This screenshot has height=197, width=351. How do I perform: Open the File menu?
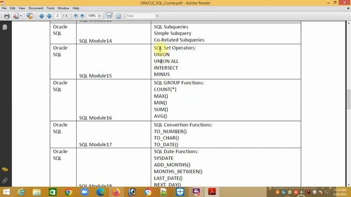point(4,8)
